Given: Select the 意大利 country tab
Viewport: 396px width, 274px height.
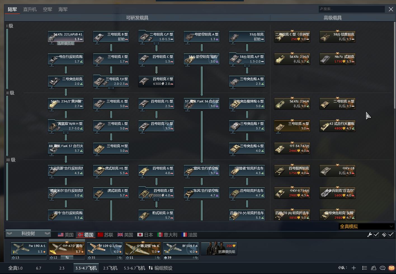Looking at the screenshot, I should (x=167, y=235).
